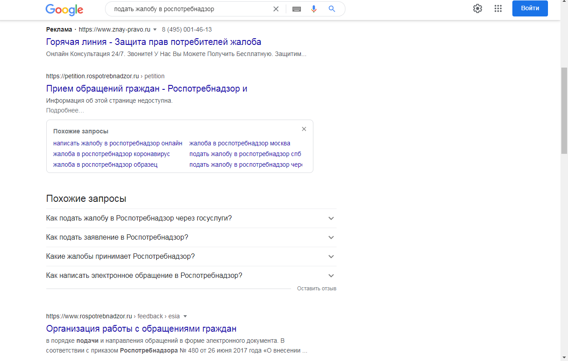Open Google apps grid
568x361 pixels.
tap(498, 8)
